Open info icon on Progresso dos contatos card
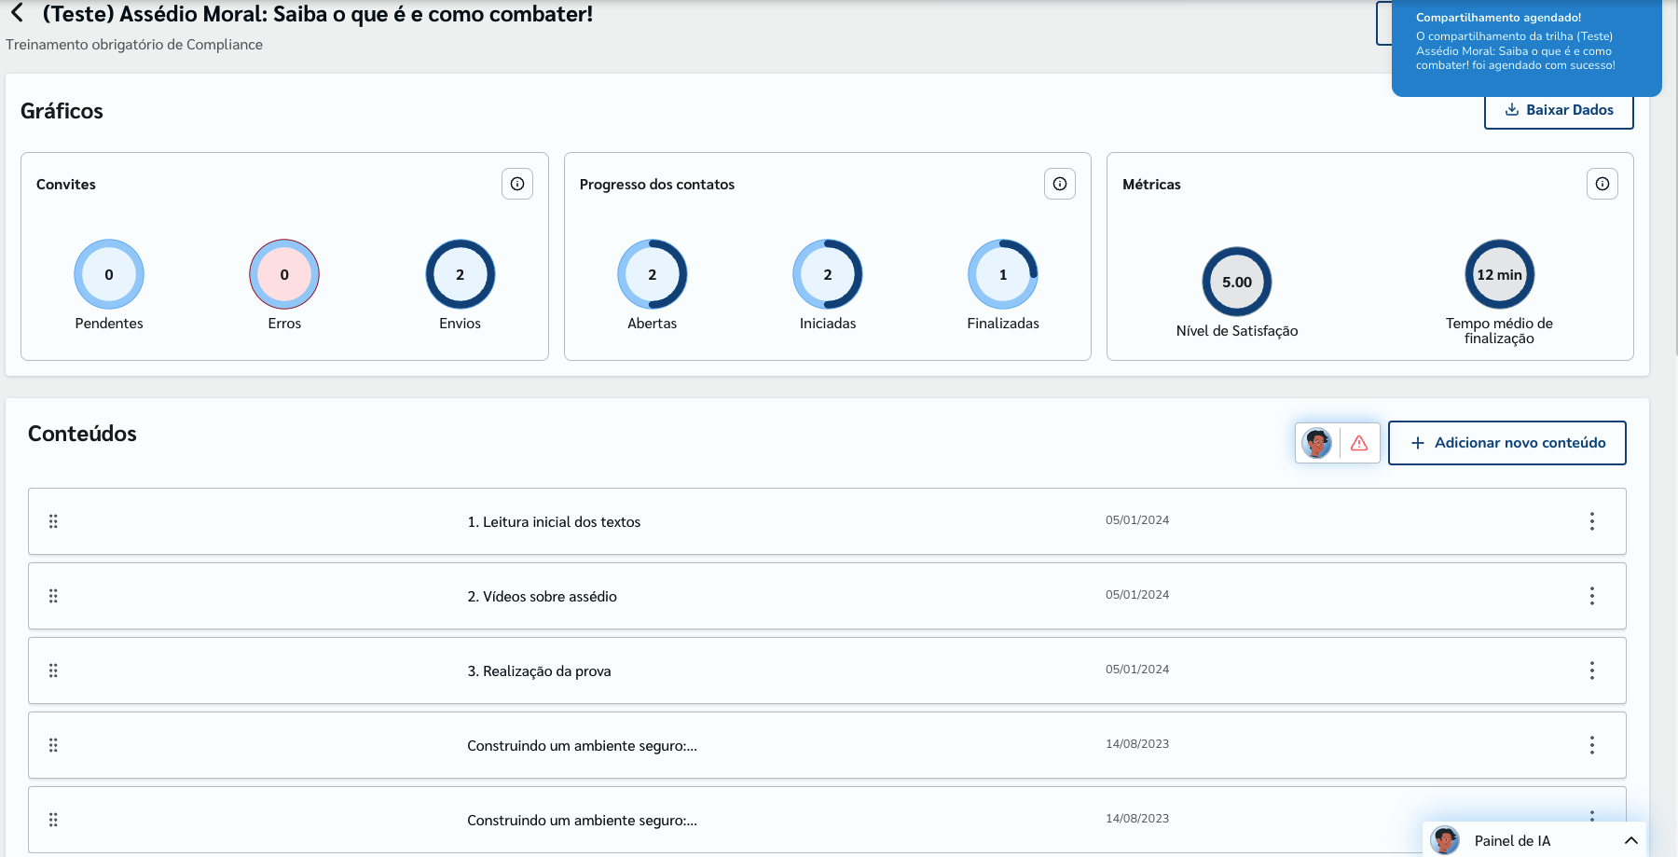 coord(1060,184)
